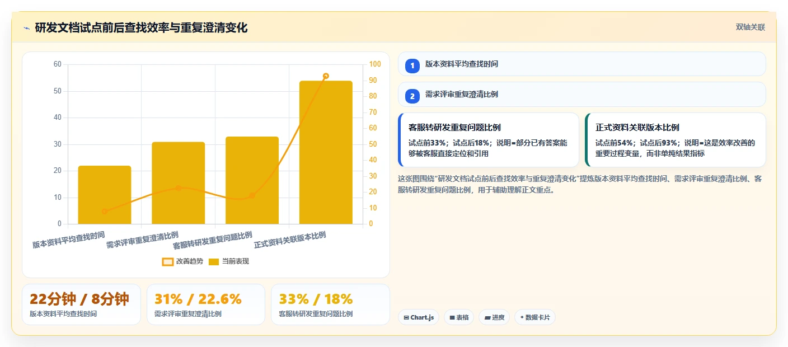Click the 改善趋势 legend label
This screenshot has height=347, width=788.
(x=190, y=261)
